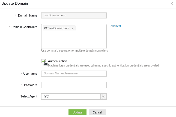
Task: Close the Update Domain dialog
Action: pyautogui.click(x=172, y=4)
